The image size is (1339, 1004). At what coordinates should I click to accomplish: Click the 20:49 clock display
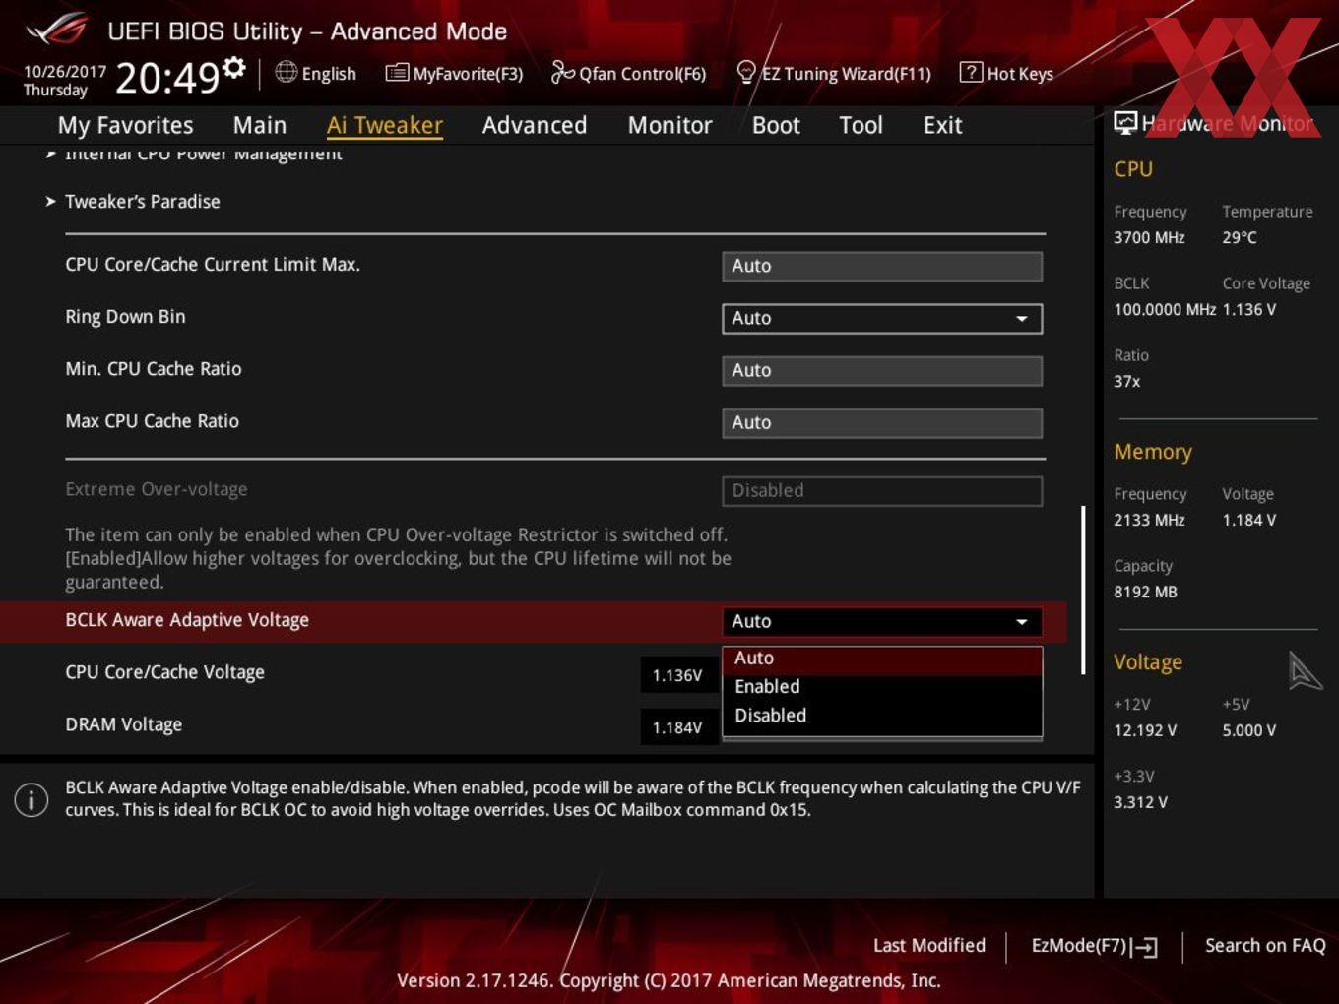[x=167, y=78]
